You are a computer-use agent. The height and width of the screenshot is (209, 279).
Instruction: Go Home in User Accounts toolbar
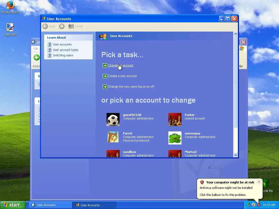76,26
